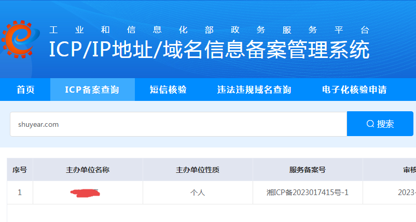Click the 服务备案号 column header
Viewport: 416px width, 222px height.
(x=308, y=170)
